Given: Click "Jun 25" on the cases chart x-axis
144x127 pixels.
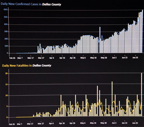Looking at the screenshot, I should click(x=135, y=58).
